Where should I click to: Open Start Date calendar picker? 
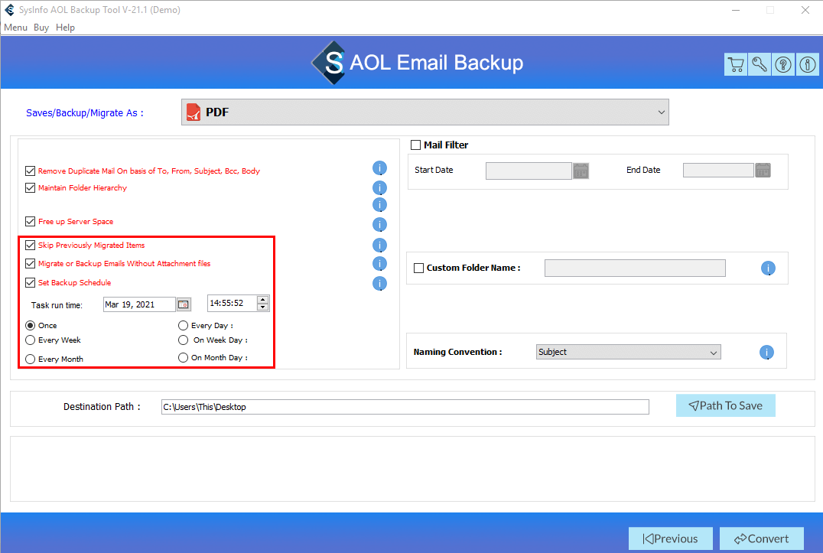(x=581, y=171)
